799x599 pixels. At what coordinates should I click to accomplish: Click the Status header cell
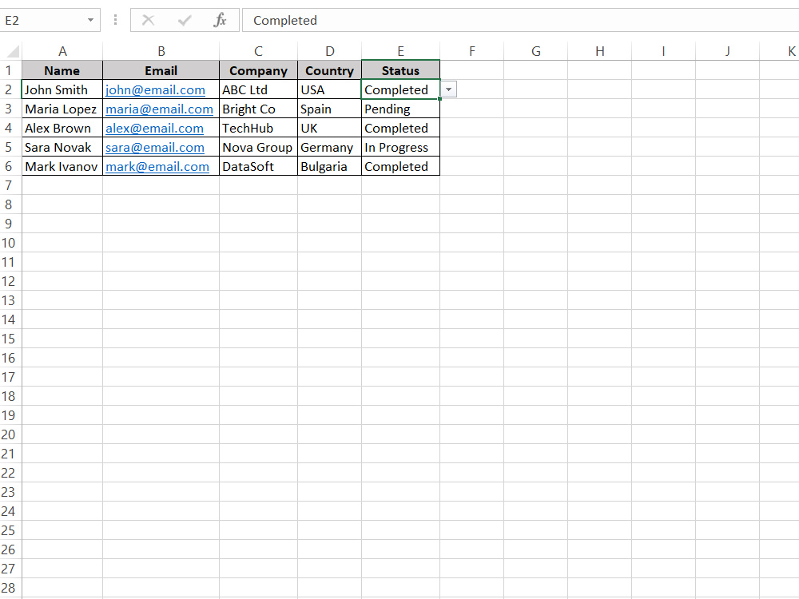pyautogui.click(x=400, y=70)
